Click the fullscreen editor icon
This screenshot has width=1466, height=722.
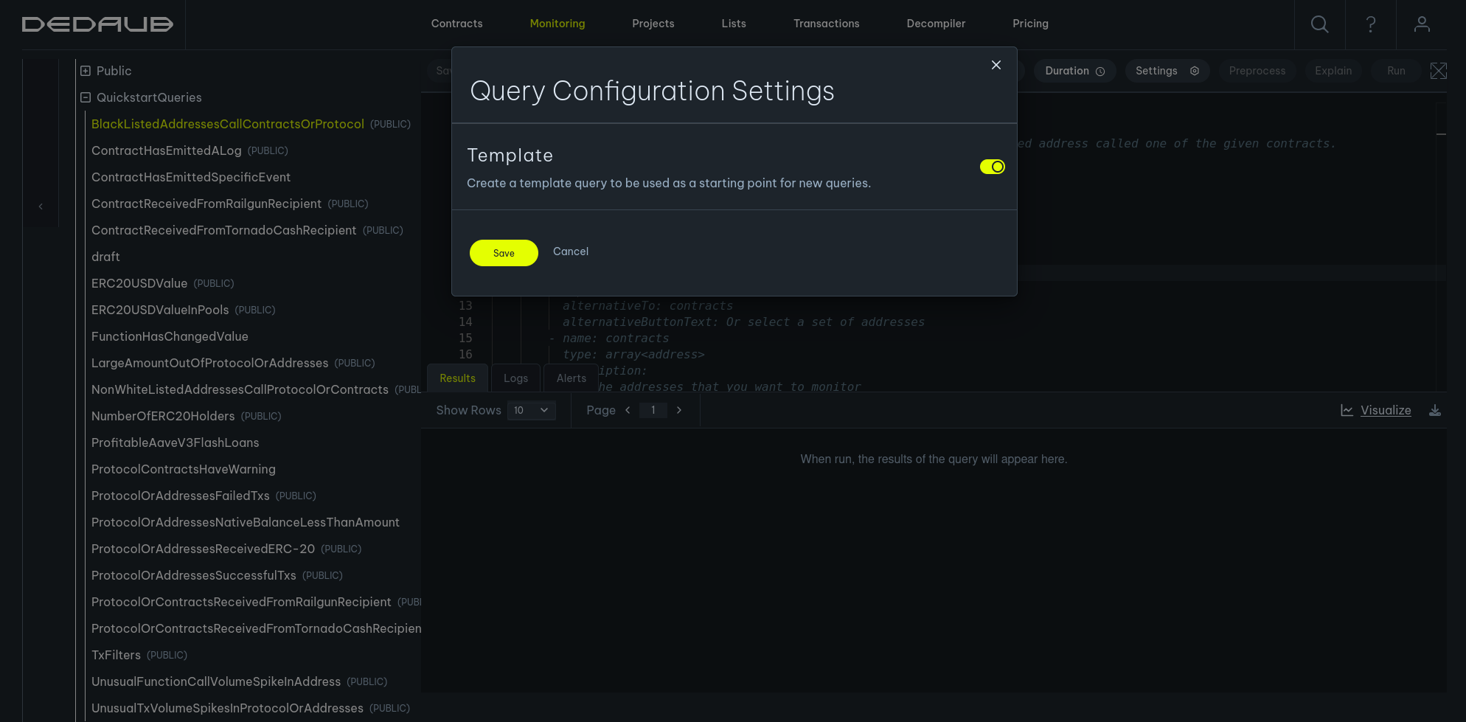click(1438, 71)
